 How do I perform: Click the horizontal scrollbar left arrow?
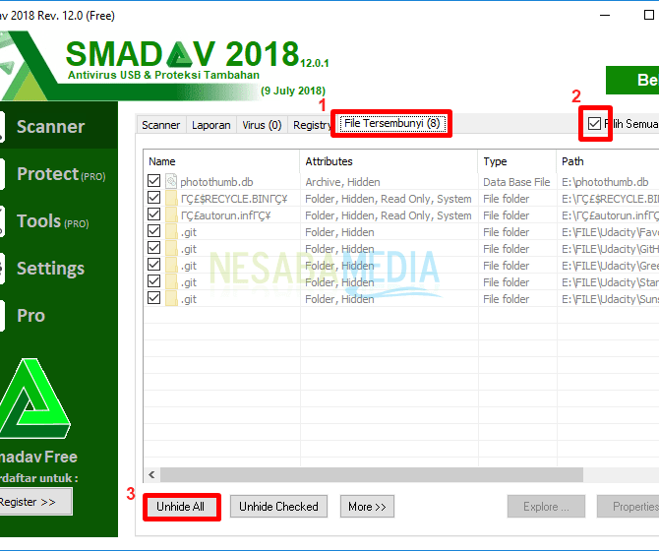(151, 475)
